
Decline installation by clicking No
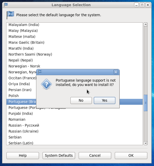tap(81, 100)
